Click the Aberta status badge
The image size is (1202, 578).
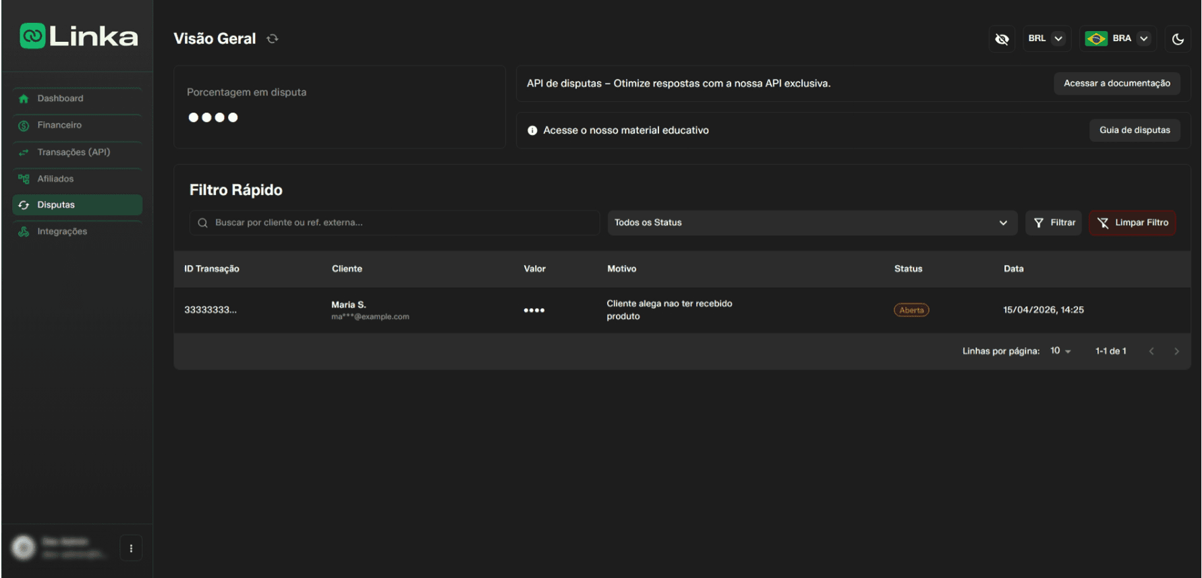coord(911,310)
